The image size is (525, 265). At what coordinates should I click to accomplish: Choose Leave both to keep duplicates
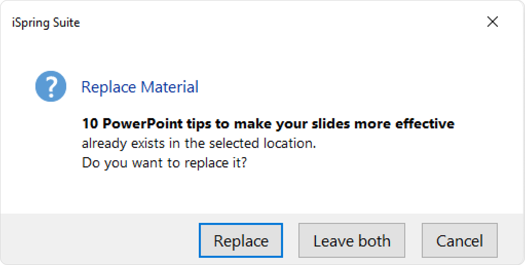[351, 240]
